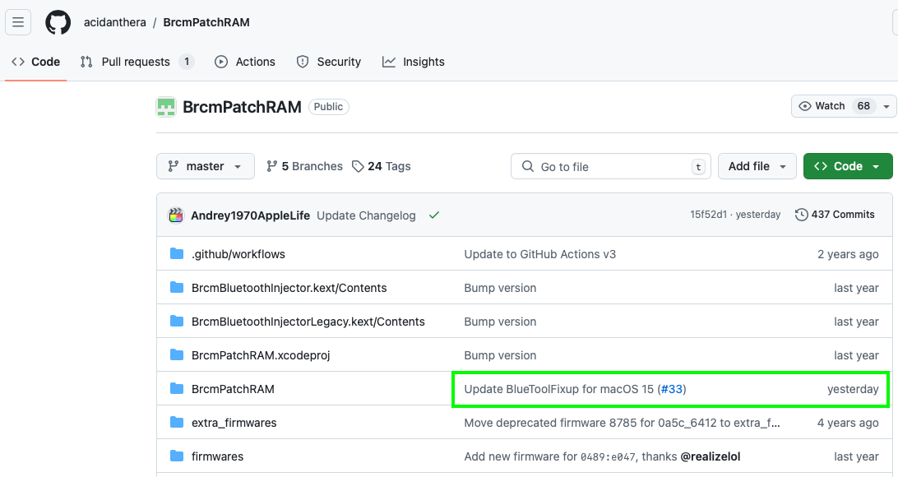Viewport: 898px width, 477px height.
Task: Open the Add file dropdown
Action: [757, 166]
